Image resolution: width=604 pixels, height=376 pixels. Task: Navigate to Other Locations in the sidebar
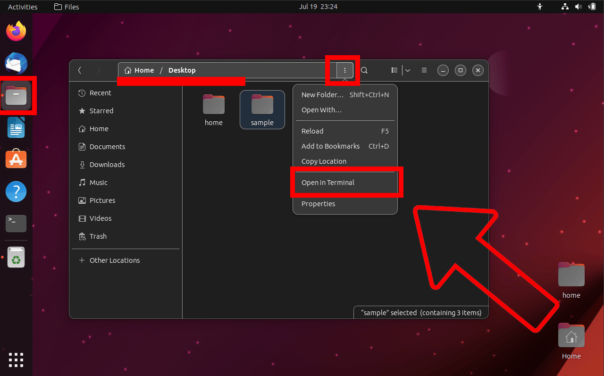(115, 260)
